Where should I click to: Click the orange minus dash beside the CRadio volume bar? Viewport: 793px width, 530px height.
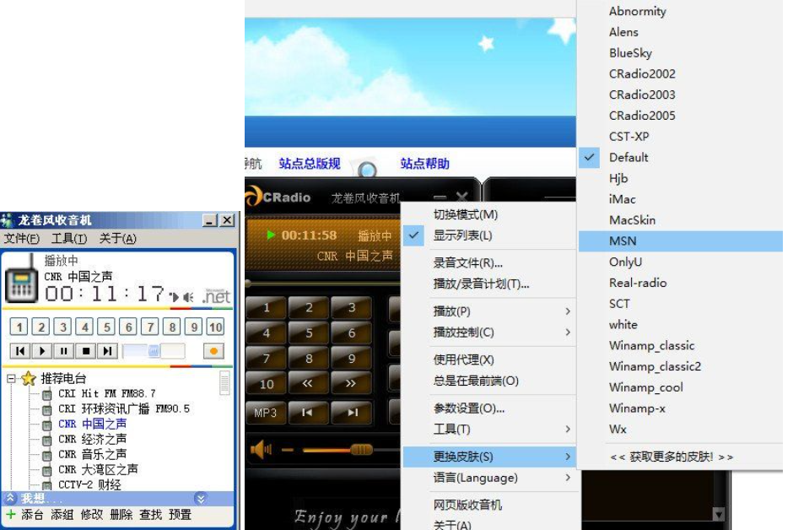pos(288,449)
